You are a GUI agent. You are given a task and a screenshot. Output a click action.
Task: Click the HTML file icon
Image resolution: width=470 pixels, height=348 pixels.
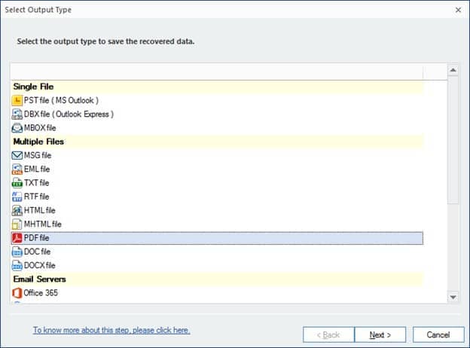pos(18,210)
